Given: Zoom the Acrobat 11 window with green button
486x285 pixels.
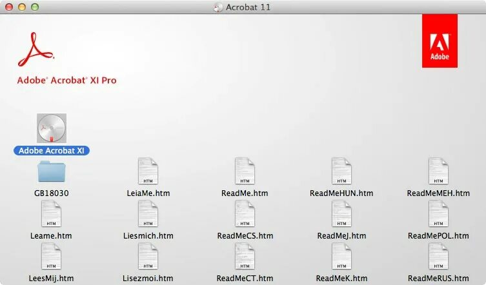Looking at the screenshot, I should point(35,7).
